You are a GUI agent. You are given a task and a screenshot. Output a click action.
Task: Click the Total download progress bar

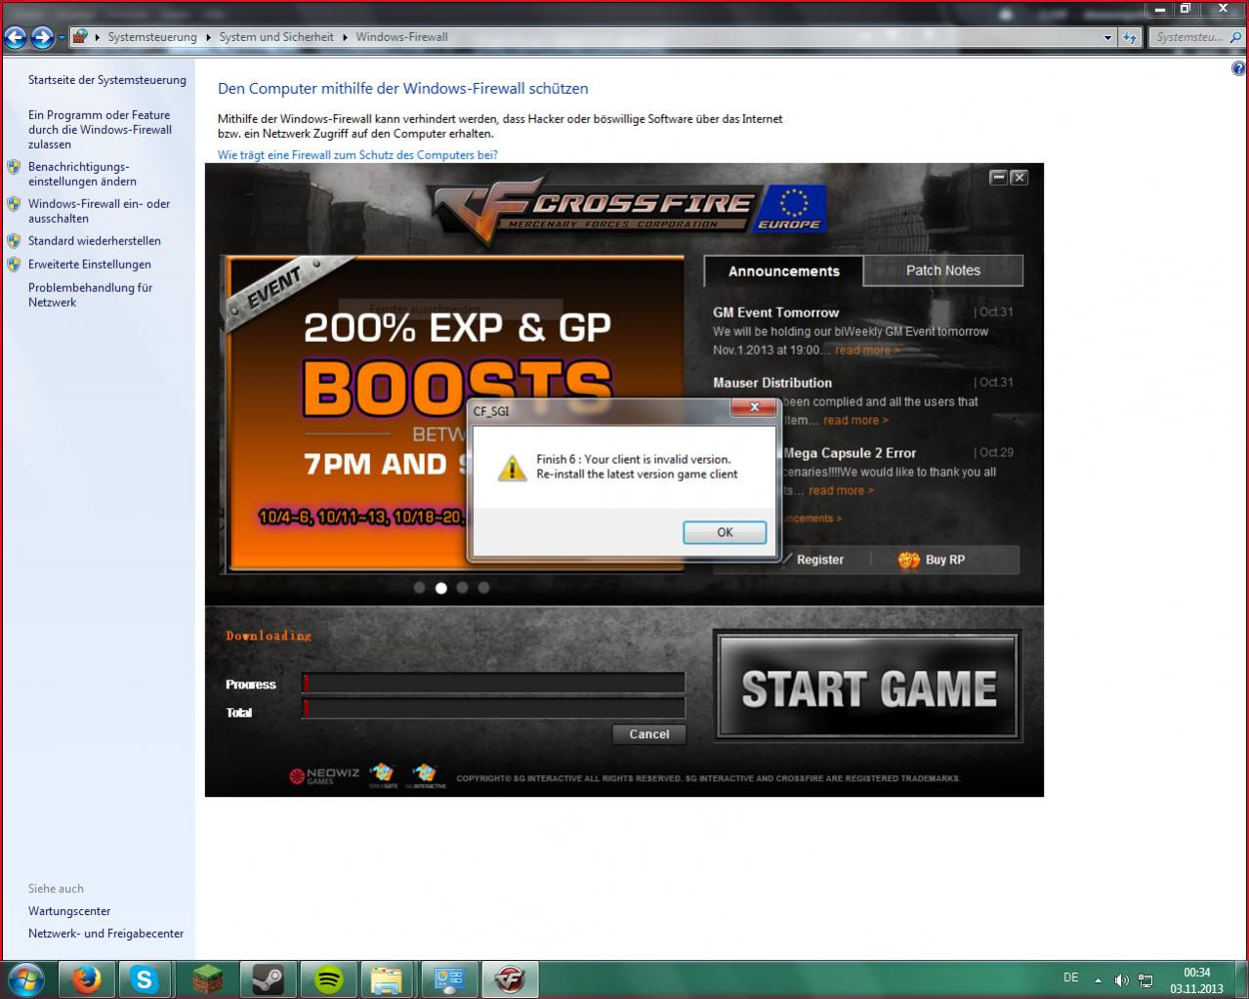pyautogui.click(x=494, y=709)
